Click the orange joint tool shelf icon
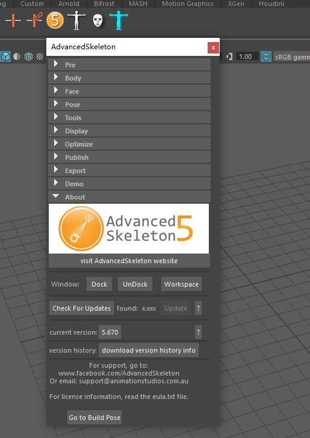310x438 pixels. (13, 20)
